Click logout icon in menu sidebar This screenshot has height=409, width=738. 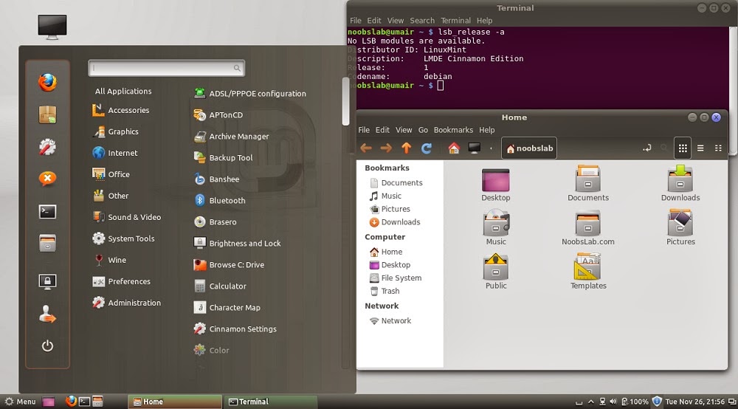(47, 314)
